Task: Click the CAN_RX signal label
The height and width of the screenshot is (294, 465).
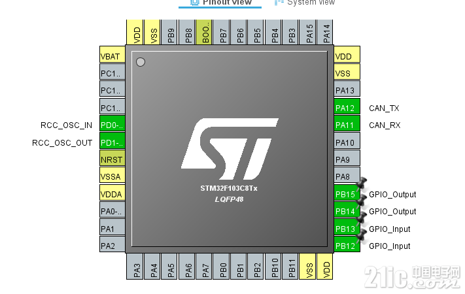Action: tap(385, 125)
